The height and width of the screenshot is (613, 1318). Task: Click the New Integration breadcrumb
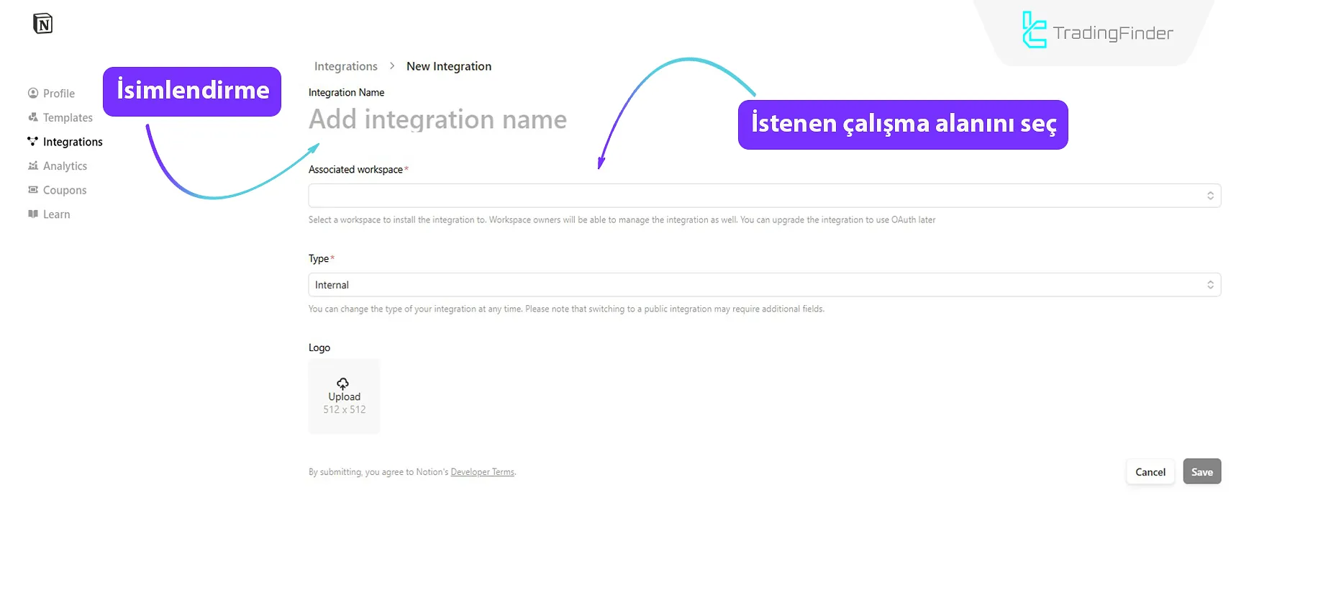pos(449,66)
